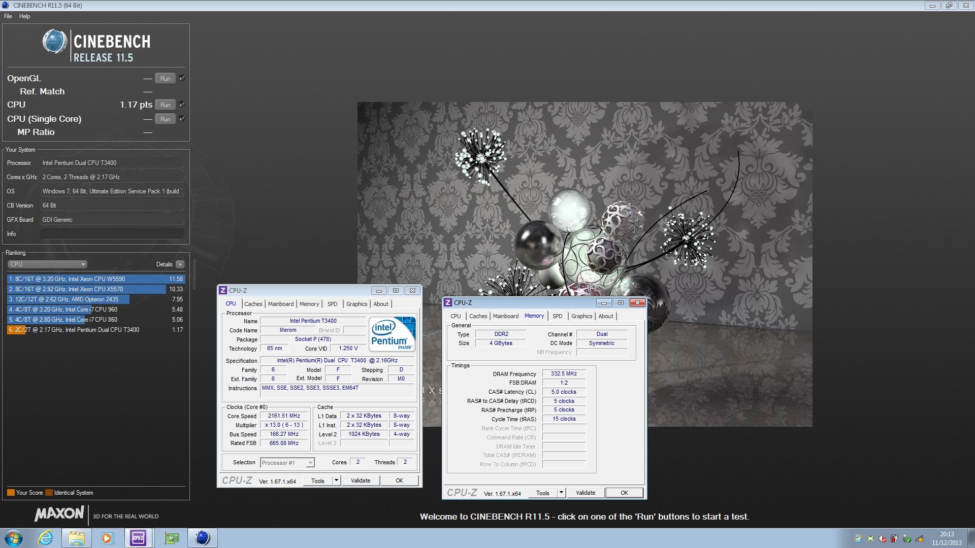The width and height of the screenshot is (975, 548).
Task: Click the Cinebench logo sphere in header
Action: [54, 42]
